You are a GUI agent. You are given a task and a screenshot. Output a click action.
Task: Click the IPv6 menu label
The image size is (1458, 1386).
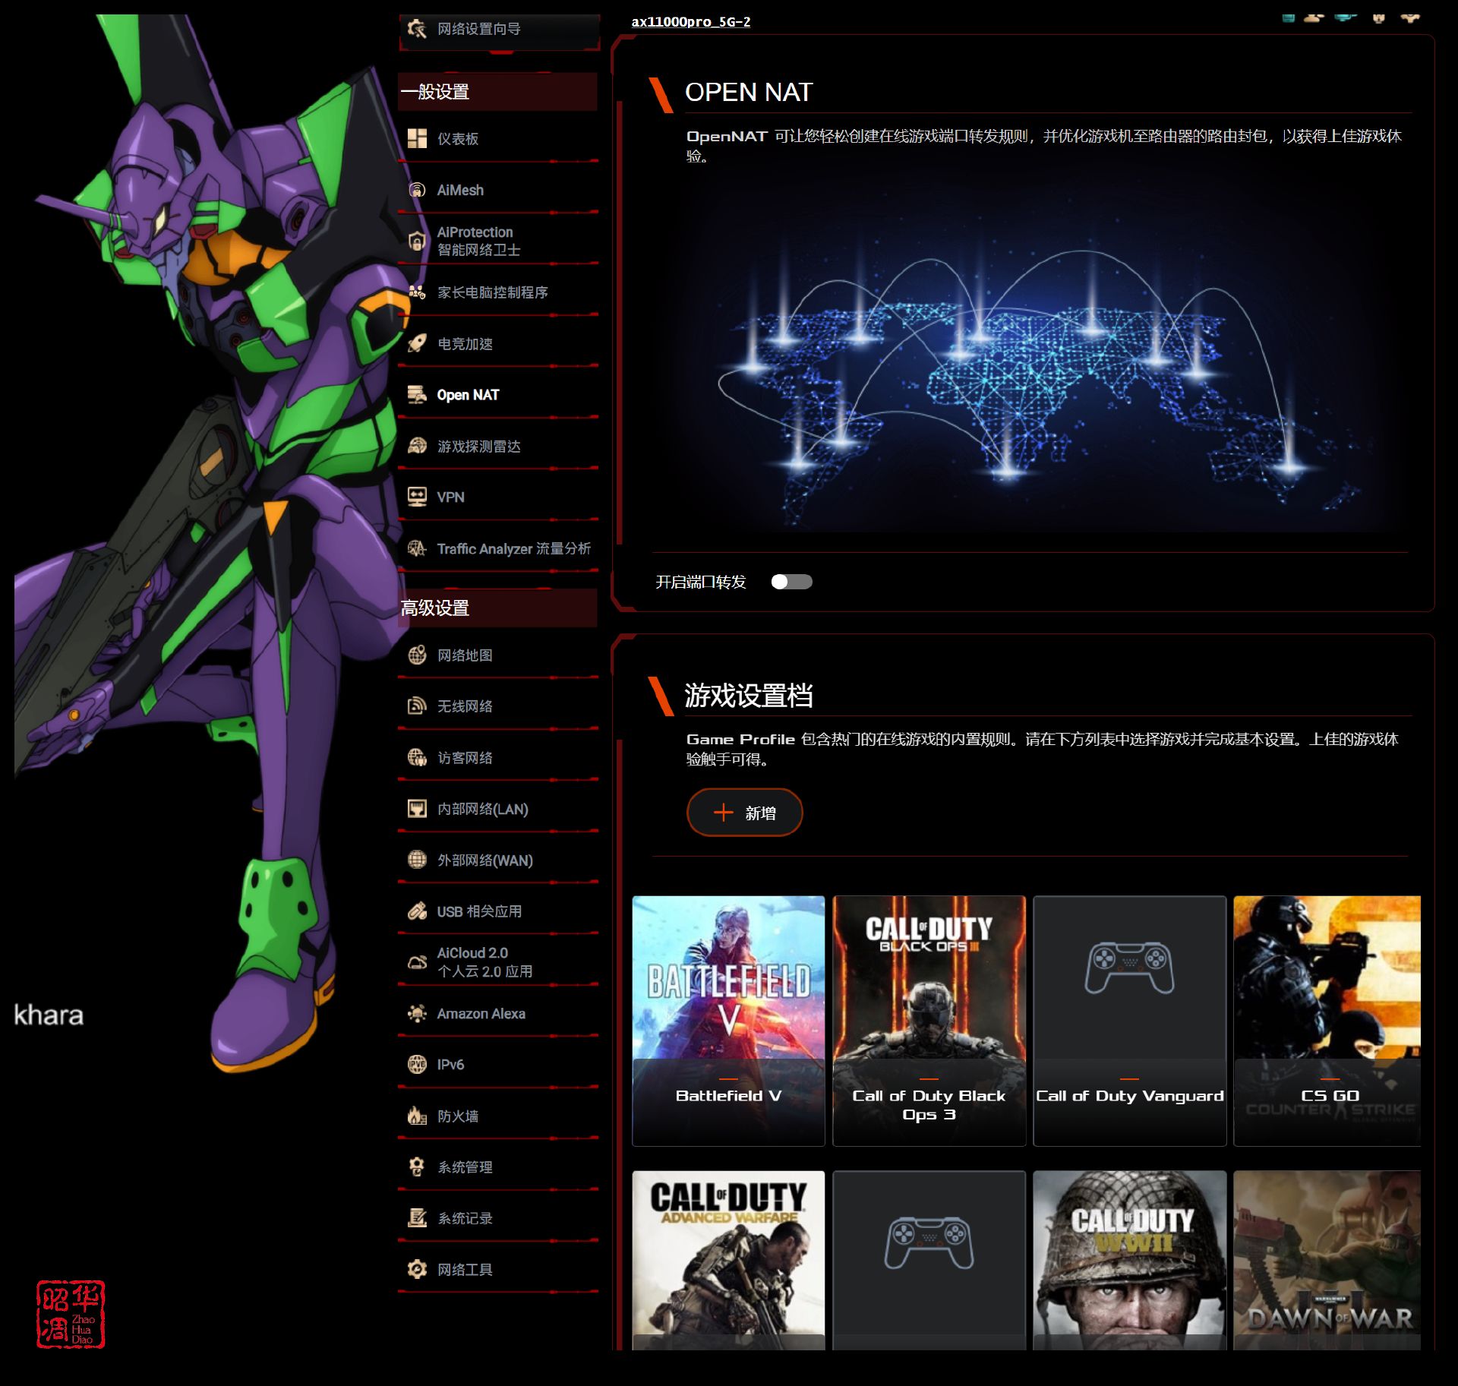tap(450, 1065)
